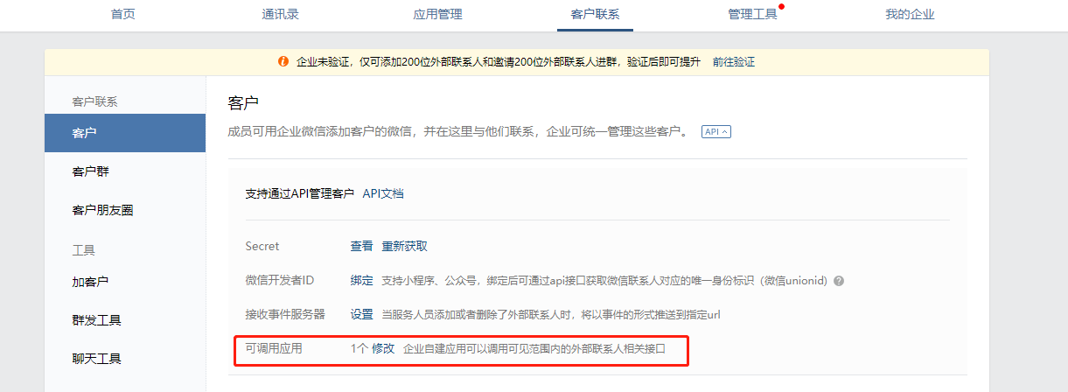
Task: Go to the 管理工具 tab
Action: (x=752, y=14)
